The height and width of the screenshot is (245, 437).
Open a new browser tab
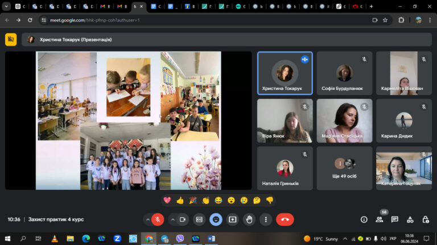coord(371,6)
